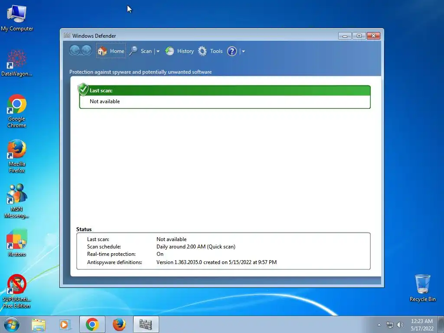Screen dimensions: 444x333
Task: Select the Restoro desktop shortcut
Action: tap(17, 243)
